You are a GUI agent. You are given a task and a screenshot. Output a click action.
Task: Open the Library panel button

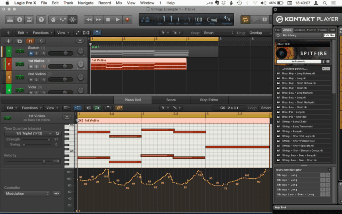[10, 20]
